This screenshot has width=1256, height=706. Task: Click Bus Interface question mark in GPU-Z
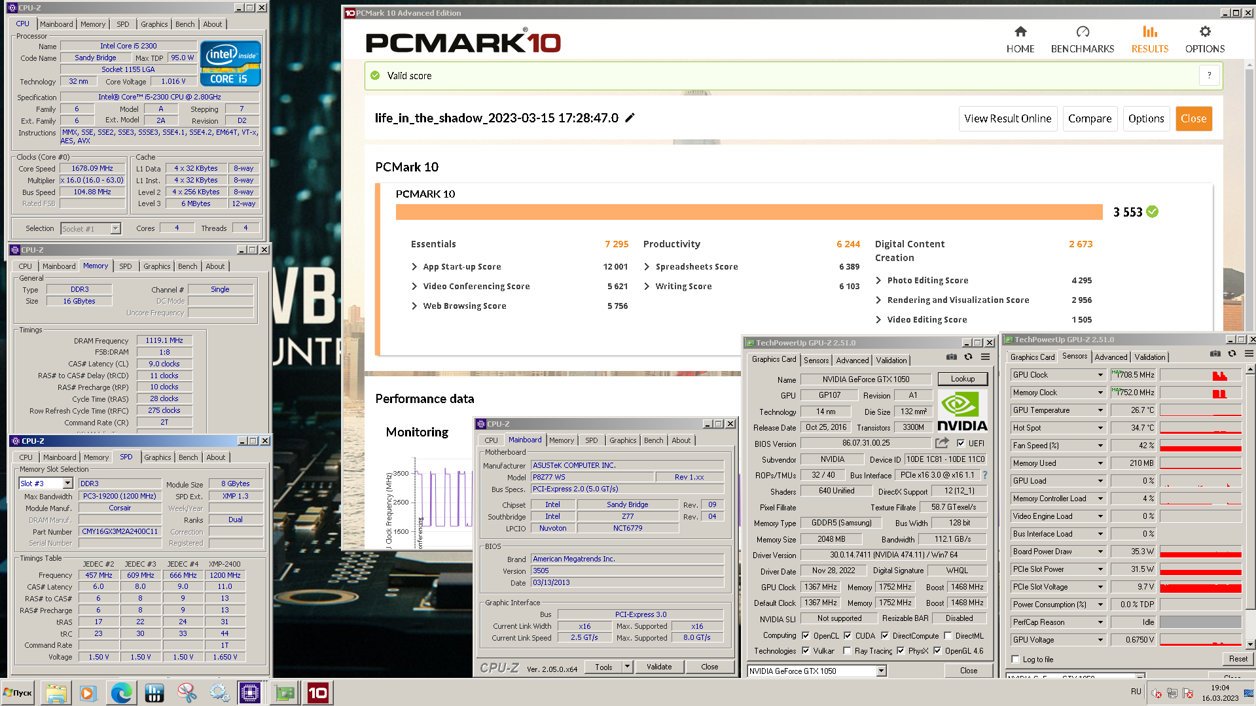coord(985,475)
